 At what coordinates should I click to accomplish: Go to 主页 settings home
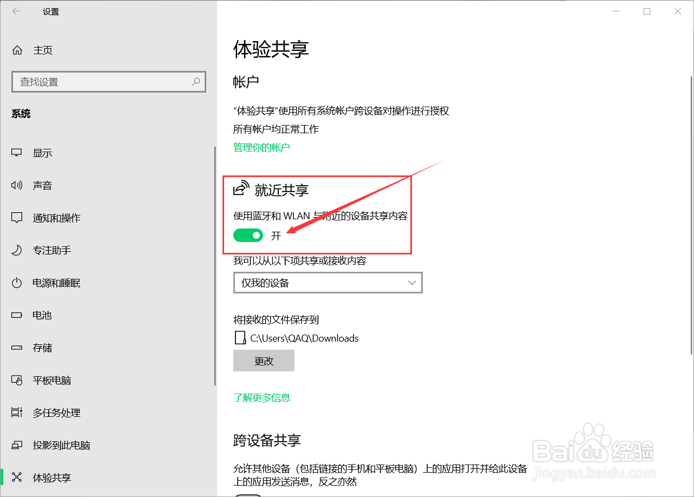tap(108, 50)
